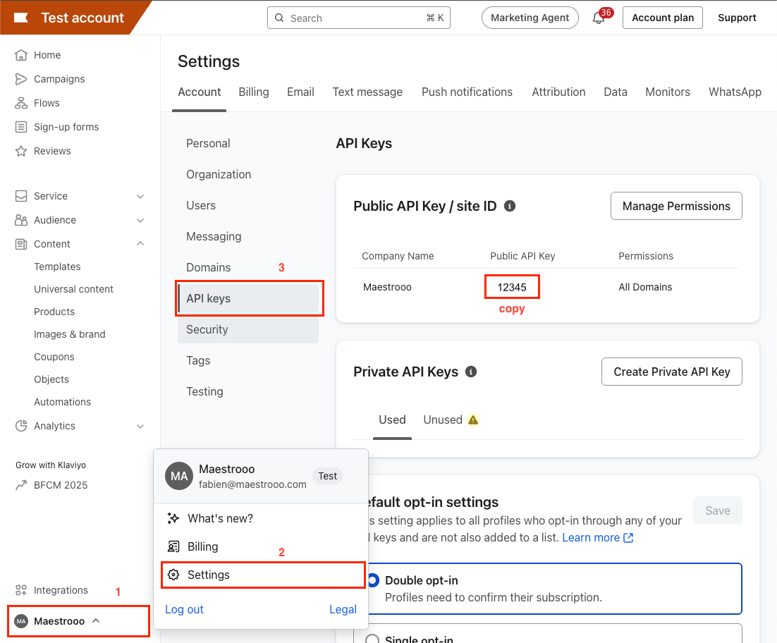Screen dimensions: 777x643
Task: Expand the Analytics section chevron
Action: (x=140, y=427)
